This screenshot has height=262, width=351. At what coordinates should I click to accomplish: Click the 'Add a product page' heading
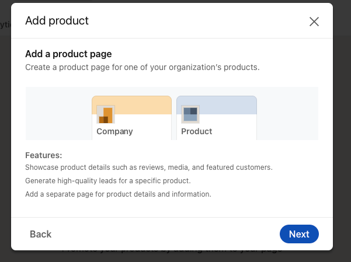click(68, 54)
